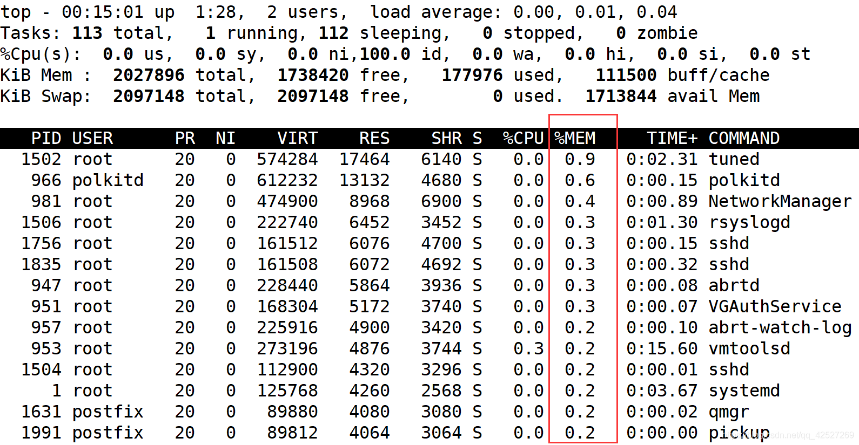Image resolution: width=859 pixels, height=445 pixels.
Task: Click PID 1756 for sshd process
Action: [41, 244]
